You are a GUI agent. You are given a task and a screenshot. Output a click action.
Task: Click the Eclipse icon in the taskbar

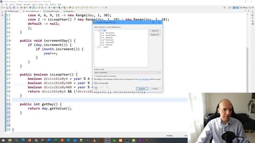108,140
